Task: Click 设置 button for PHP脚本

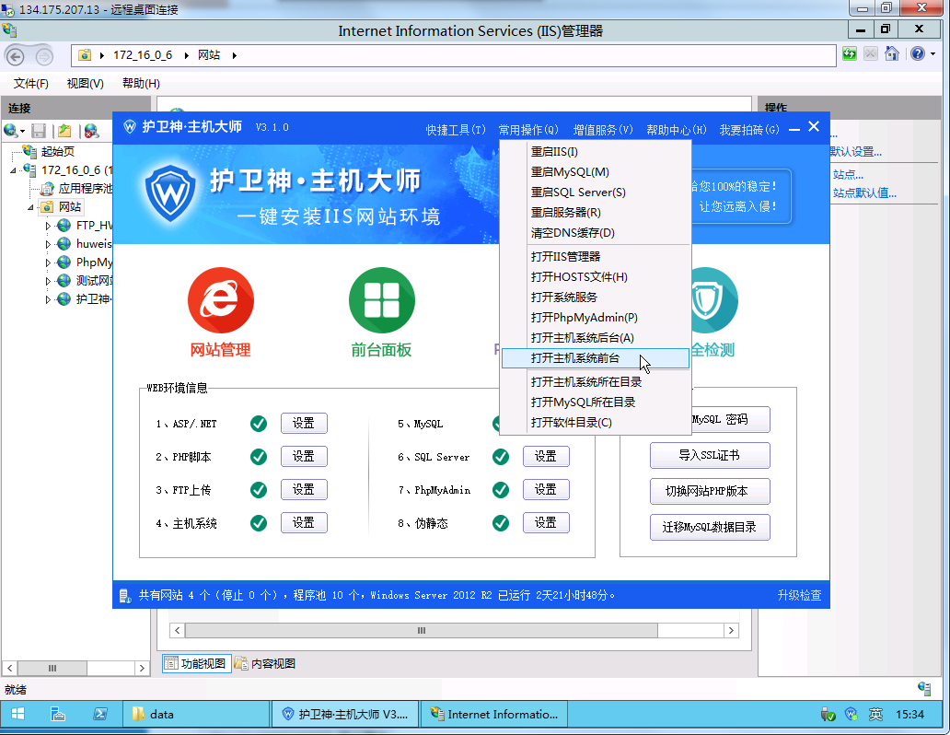Action: pos(304,457)
